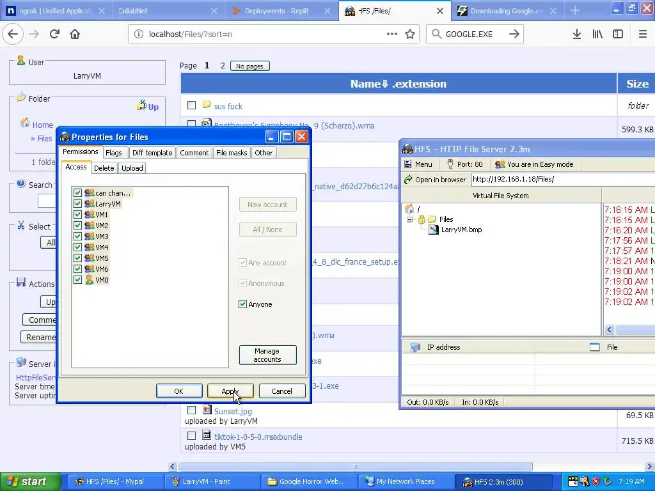Go to browser home page icon

click(x=75, y=34)
